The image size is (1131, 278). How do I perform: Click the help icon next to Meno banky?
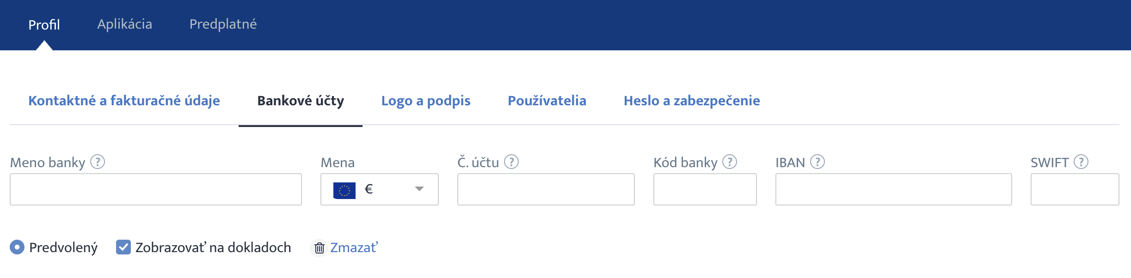point(98,162)
